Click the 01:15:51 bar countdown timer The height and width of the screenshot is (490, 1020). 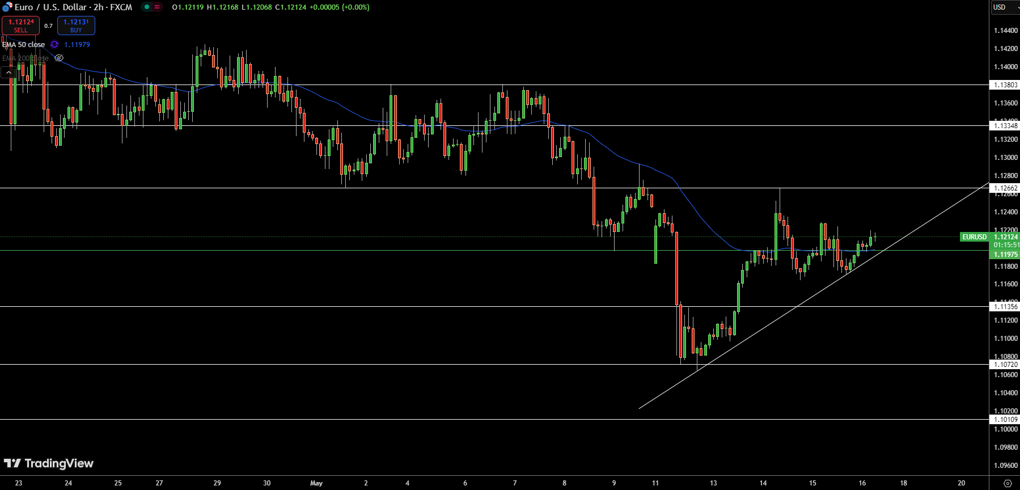click(x=1005, y=245)
